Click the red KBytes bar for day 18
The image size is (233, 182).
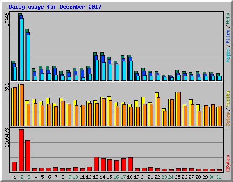click(x=130, y=164)
